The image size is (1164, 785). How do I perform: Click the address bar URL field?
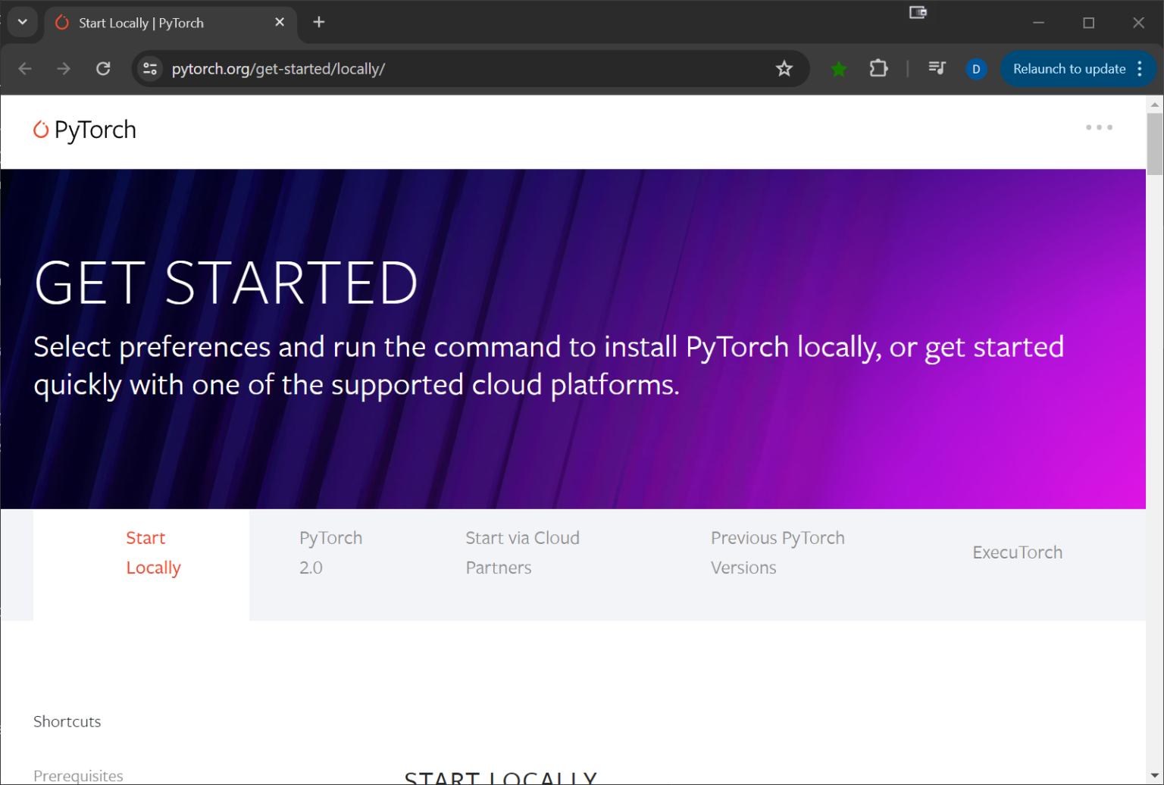pyautogui.click(x=455, y=69)
